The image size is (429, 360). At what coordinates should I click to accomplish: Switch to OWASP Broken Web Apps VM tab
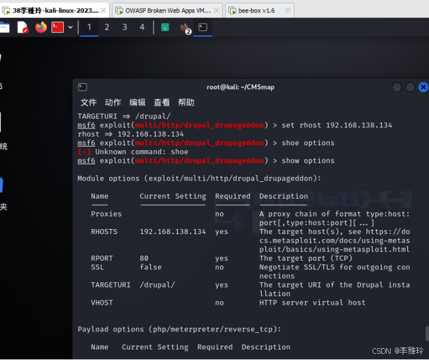tap(167, 11)
